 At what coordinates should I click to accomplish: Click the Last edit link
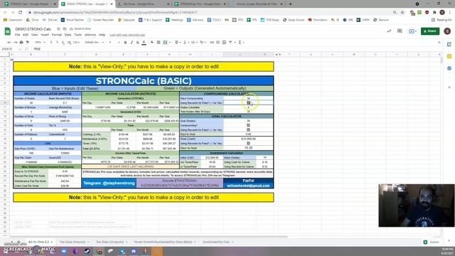[x=127, y=35]
